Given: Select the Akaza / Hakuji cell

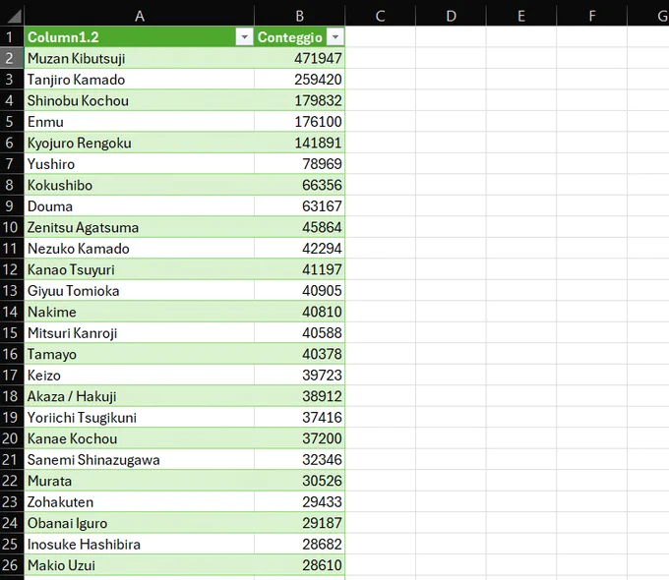Looking at the screenshot, I should [139, 396].
